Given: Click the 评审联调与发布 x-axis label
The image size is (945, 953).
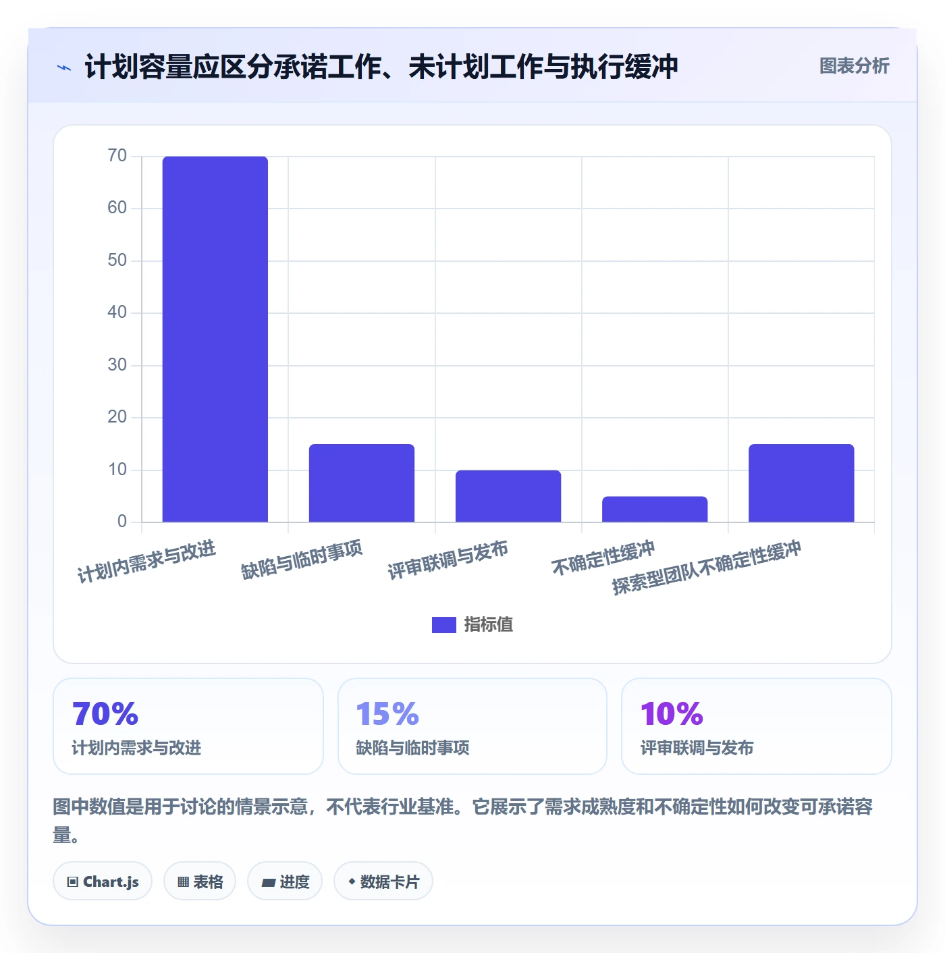Looking at the screenshot, I should tap(448, 560).
